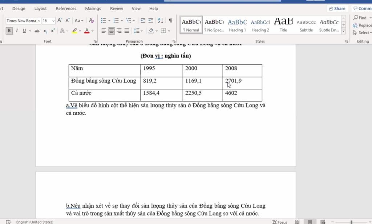
Task: Click the Sort icon
Action: [x=161, y=20]
